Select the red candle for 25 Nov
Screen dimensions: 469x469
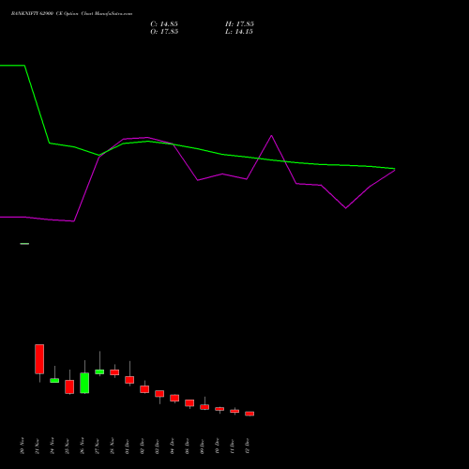click(69, 386)
